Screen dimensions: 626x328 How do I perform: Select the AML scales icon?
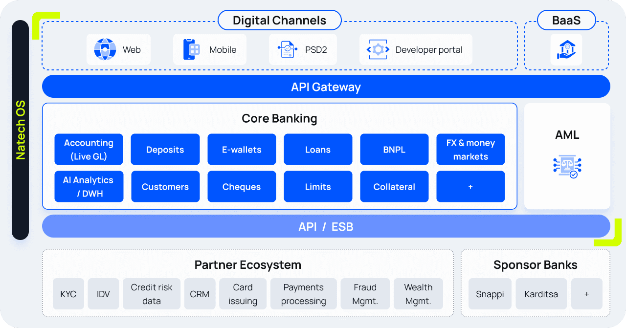pyautogui.click(x=567, y=166)
